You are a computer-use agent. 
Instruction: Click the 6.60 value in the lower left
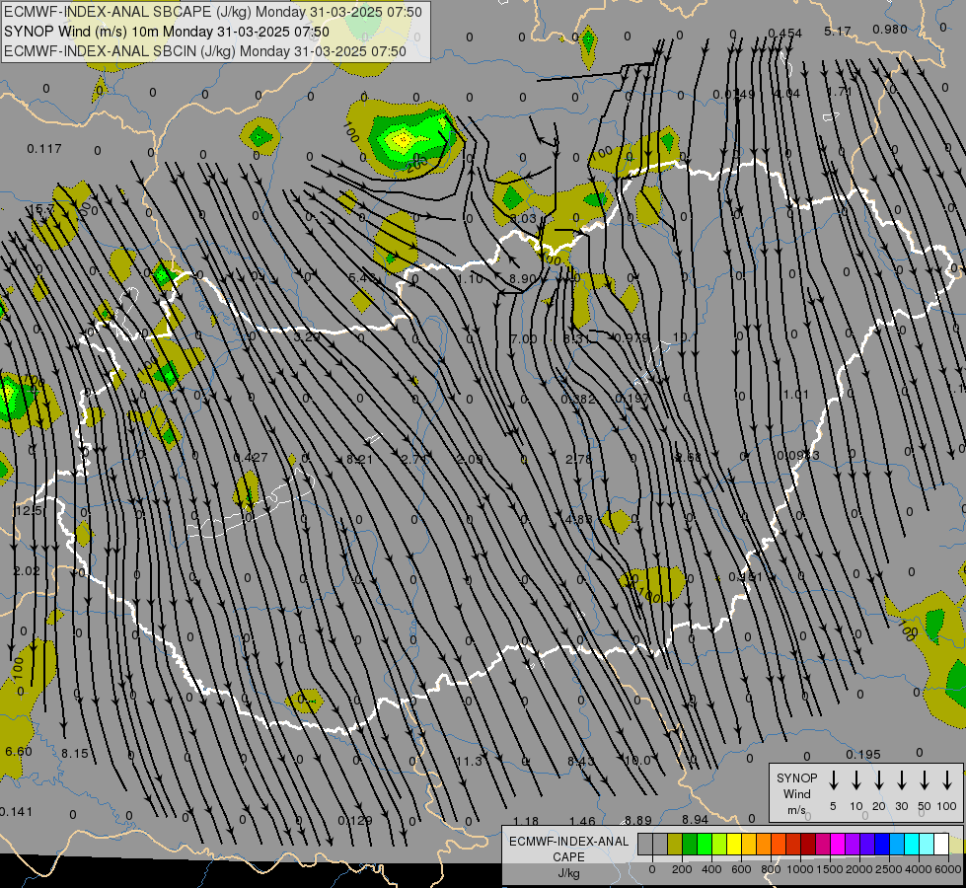click(x=19, y=751)
